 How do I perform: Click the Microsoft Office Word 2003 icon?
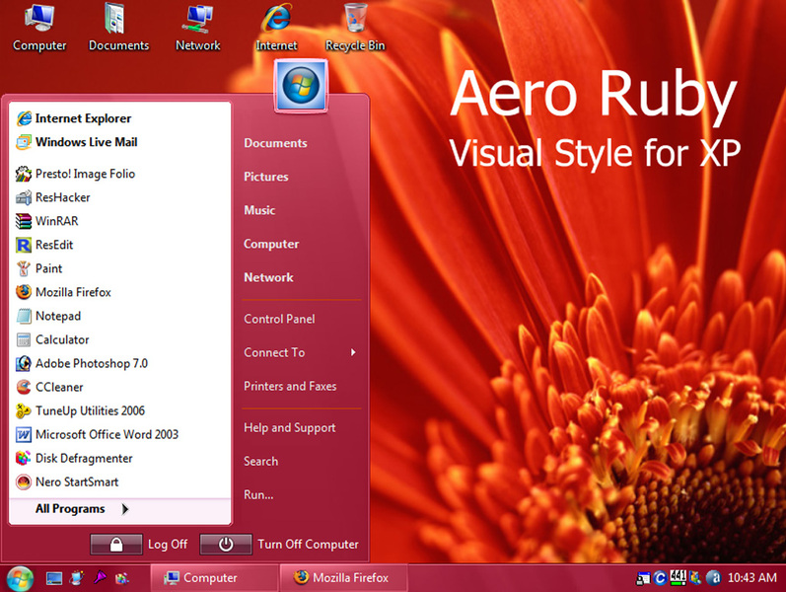pos(23,434)
